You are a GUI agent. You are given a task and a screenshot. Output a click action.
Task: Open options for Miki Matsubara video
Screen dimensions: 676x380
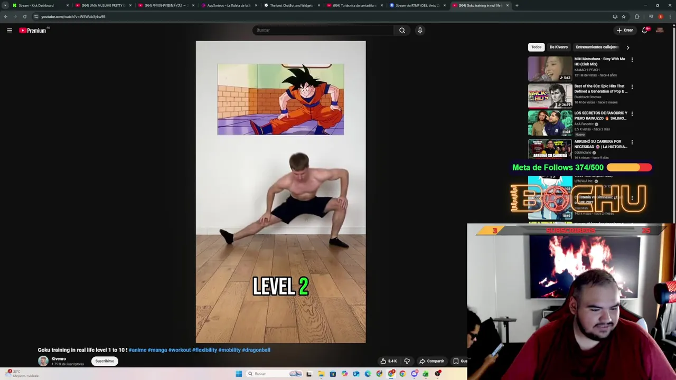(632, 60)
